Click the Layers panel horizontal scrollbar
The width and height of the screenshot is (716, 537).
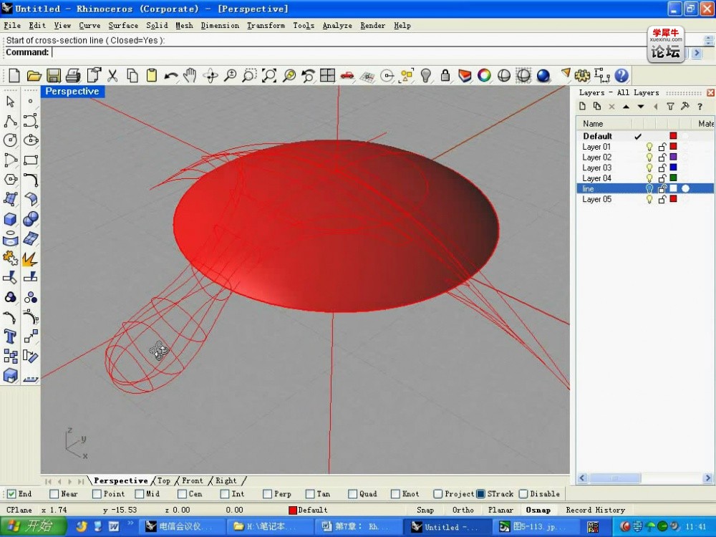pyautogui.click(x=645, y=478)
